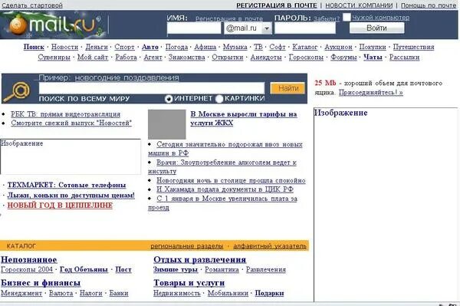Open the Форумы link

coord(343,58)
